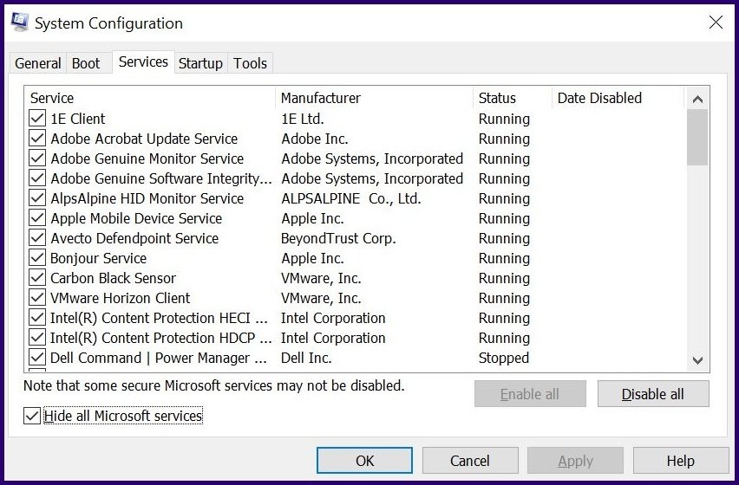Screen dimensions: 739x485
Task: Click the services list scrollbar thumb
Action: [697, 138]
